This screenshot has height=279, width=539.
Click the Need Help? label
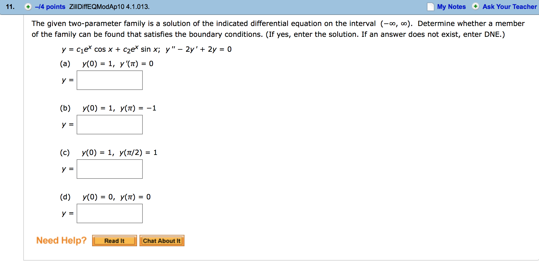coord(61,240)
